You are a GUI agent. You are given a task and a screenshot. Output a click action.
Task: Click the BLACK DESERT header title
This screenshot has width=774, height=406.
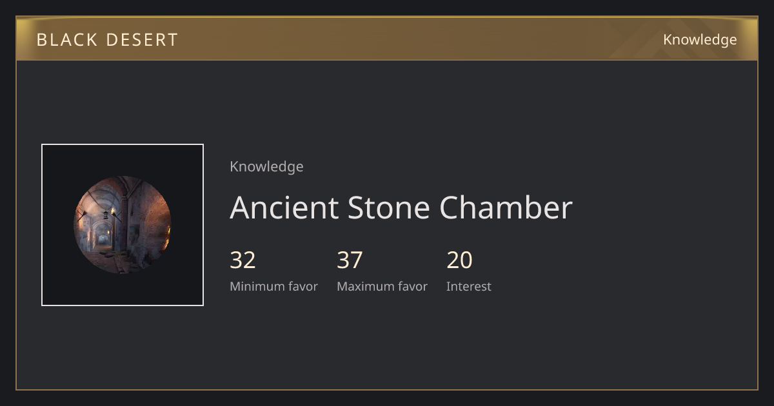click(x=107, y=40)
